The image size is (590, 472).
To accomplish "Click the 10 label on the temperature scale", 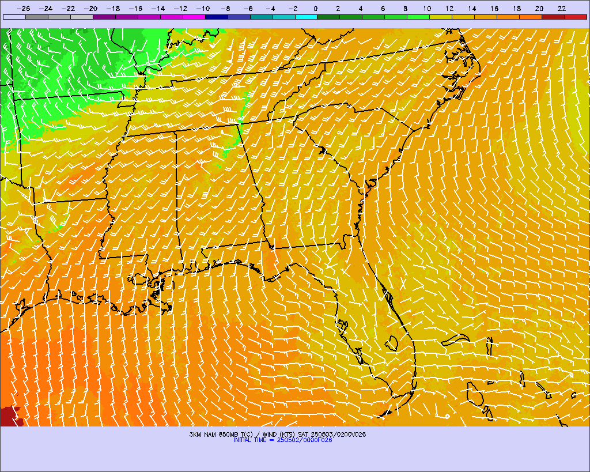I will [x=427, y=9].
